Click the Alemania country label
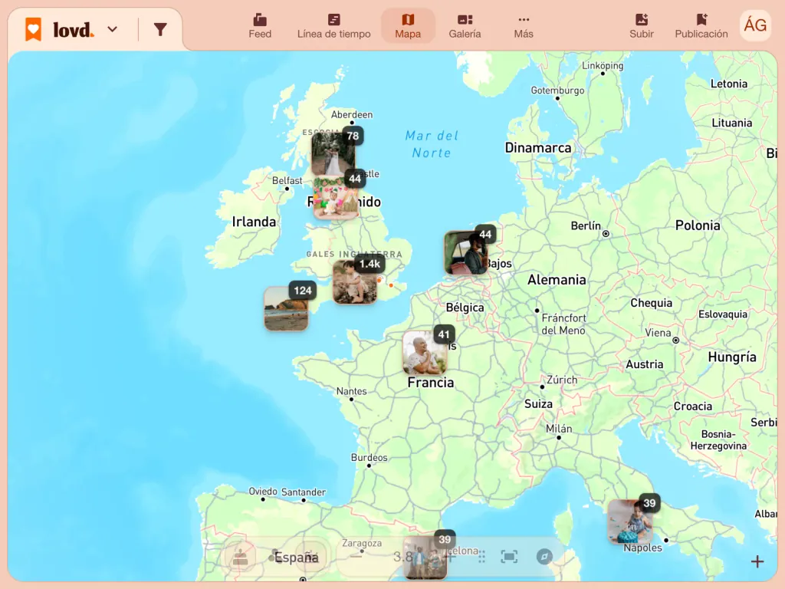Image resolution: width=785 pixels, height=589 pixels. [557, 279]
